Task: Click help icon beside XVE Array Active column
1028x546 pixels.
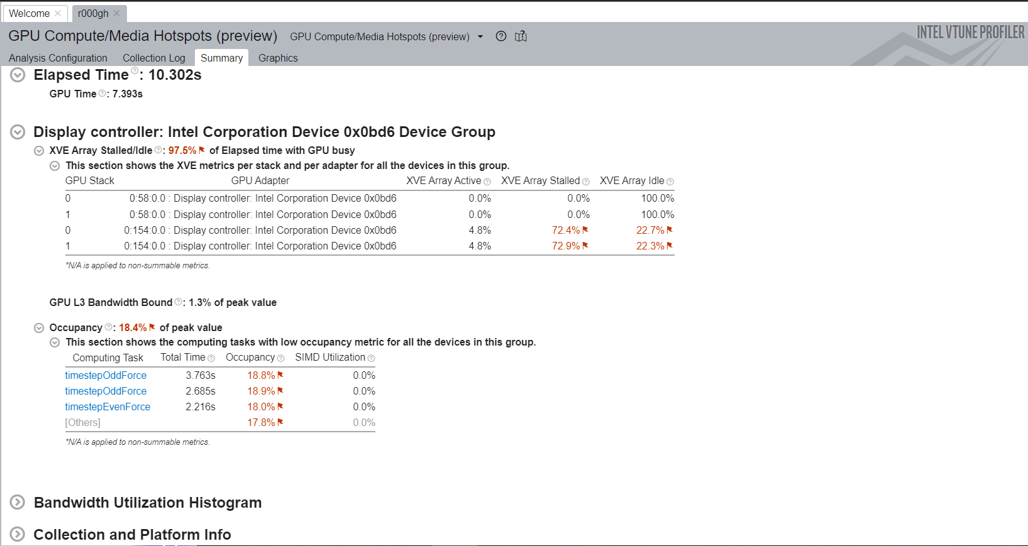Action: pyautogui.click(x=487, y=182)
